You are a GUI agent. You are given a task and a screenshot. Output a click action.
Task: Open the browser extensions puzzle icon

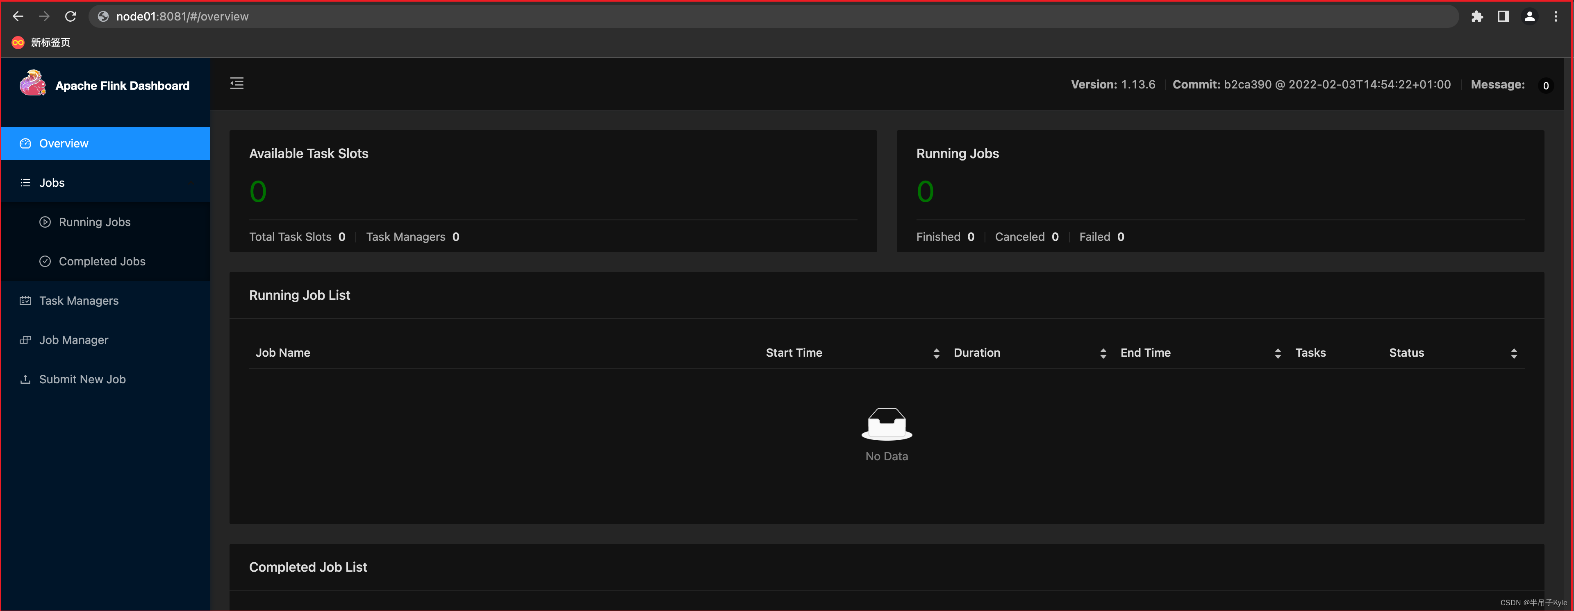[x=1477, y=16]
